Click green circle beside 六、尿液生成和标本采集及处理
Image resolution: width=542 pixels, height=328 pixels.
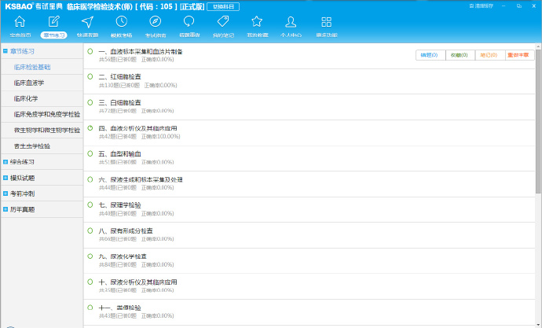pyautogui.click(x=90, y=179)
